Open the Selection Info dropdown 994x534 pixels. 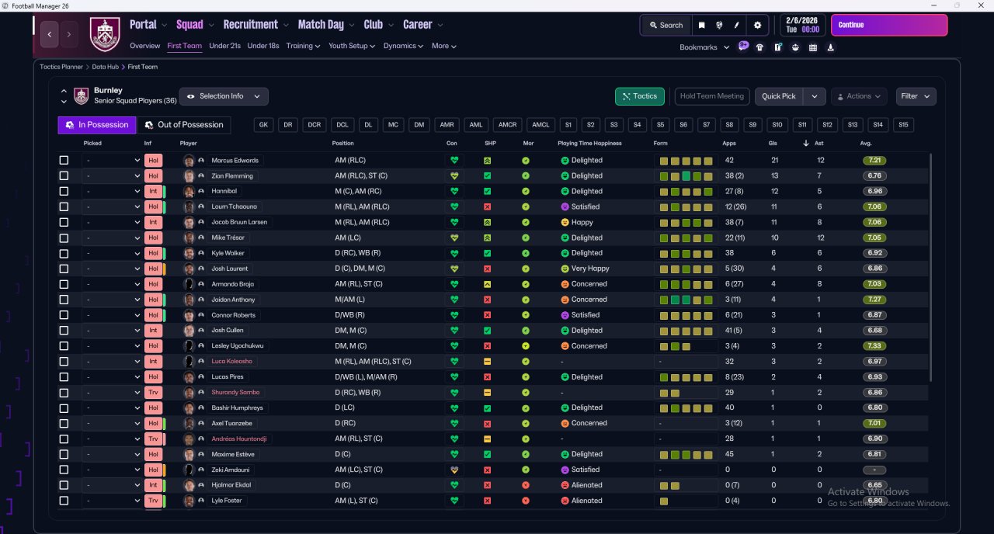pos(224,96)
